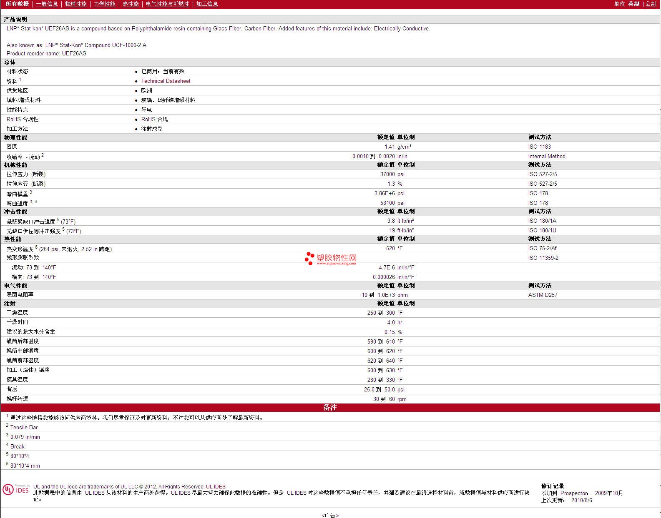Screen dimensions: 661x518
Task: Click the Tensile Bar footnote
Action: [x=24, y=427]
